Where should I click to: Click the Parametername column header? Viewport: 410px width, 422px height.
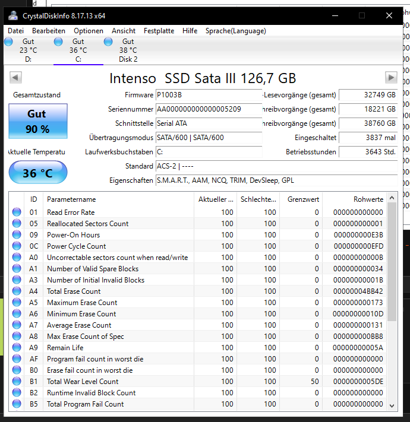pyautogui.click(x=118, y=199)
